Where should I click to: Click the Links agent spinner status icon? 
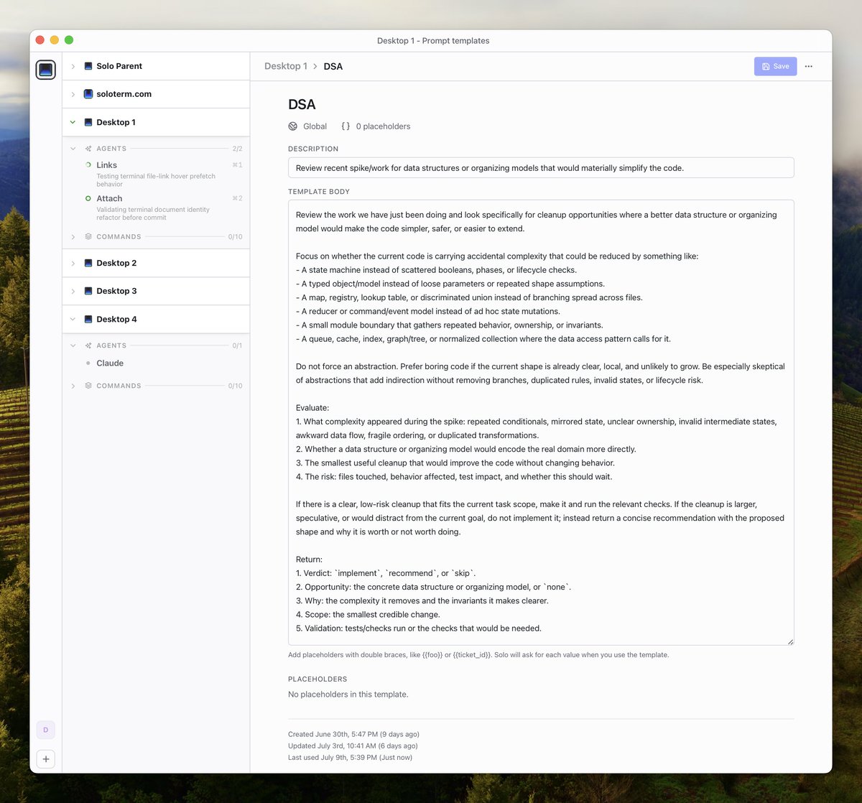coord(88,165)
